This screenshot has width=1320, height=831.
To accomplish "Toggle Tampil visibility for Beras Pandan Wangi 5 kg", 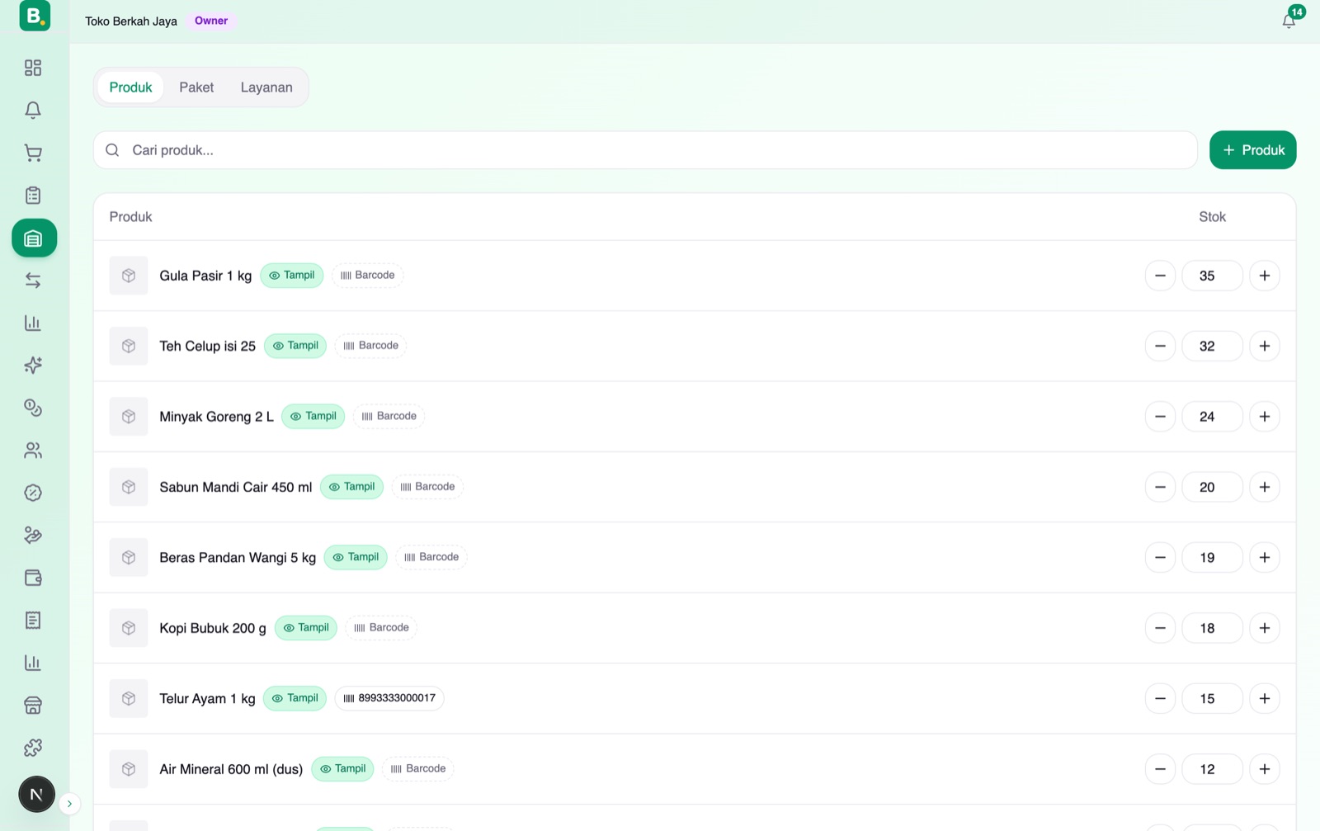I will [x=356, y=557].
